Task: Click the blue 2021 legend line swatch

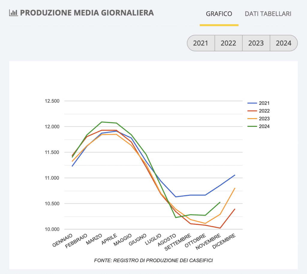Action: (252, 103)
